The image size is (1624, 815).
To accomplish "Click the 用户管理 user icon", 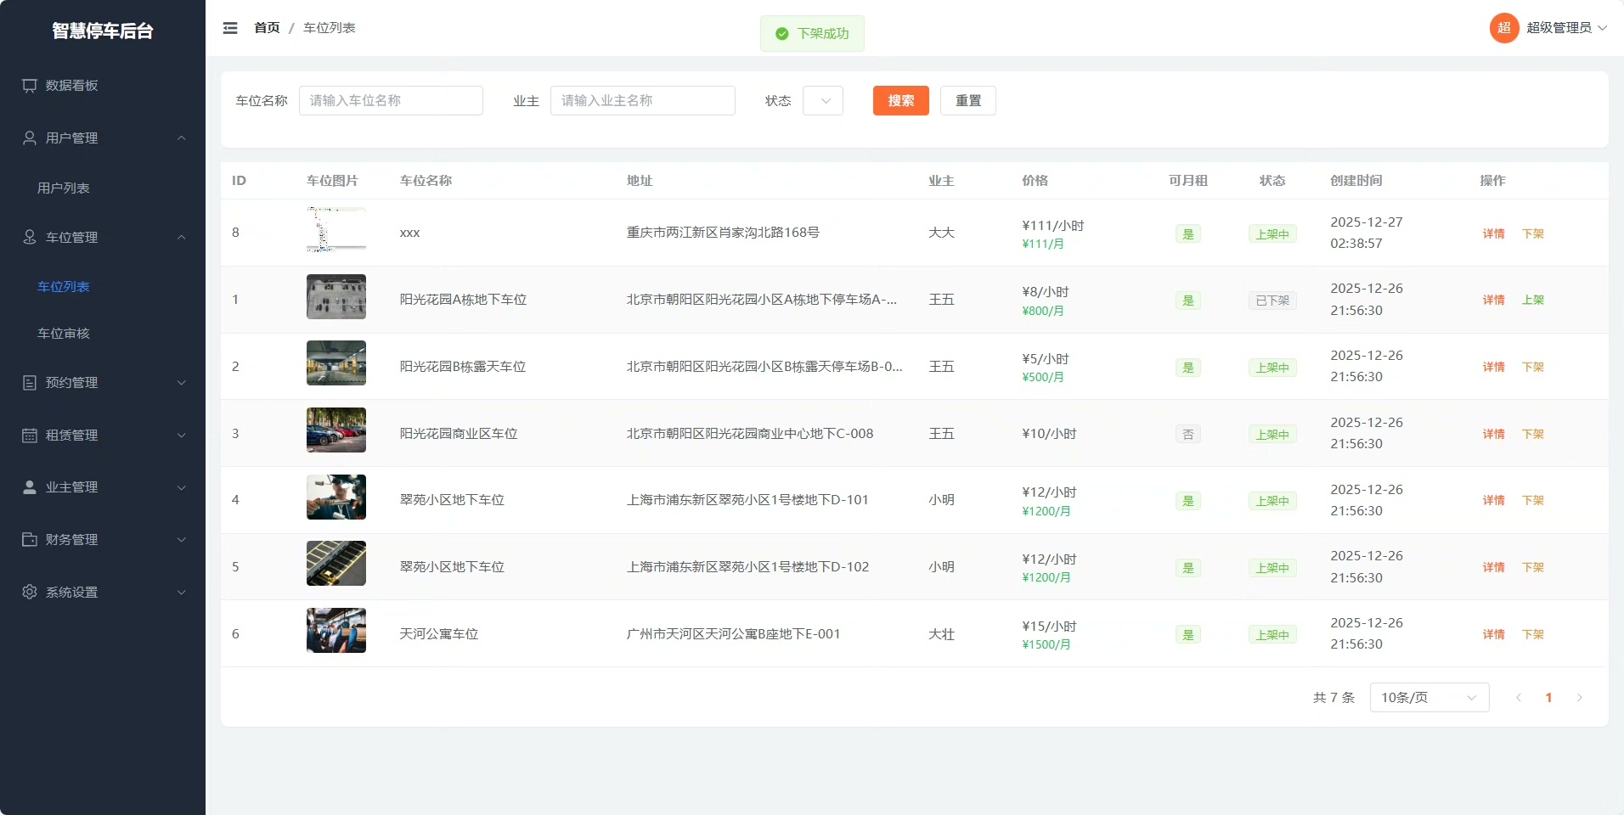I will (x=30, y=138).
